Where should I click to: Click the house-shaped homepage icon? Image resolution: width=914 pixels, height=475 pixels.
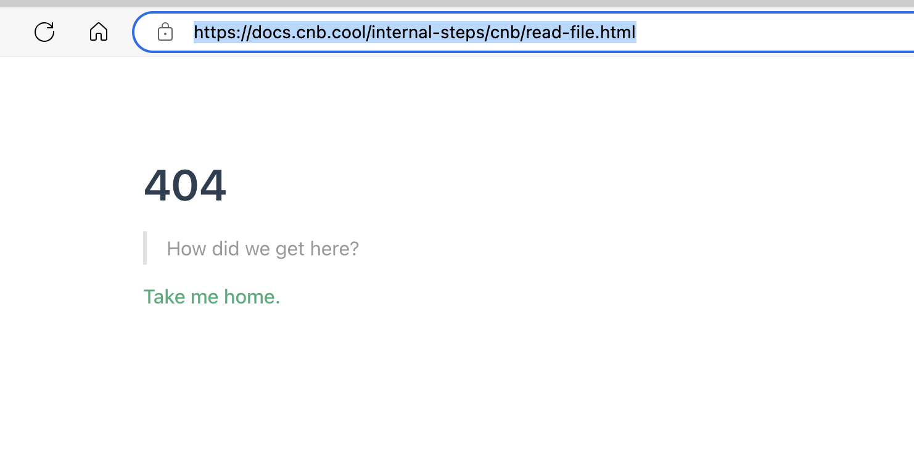(98, 31)
